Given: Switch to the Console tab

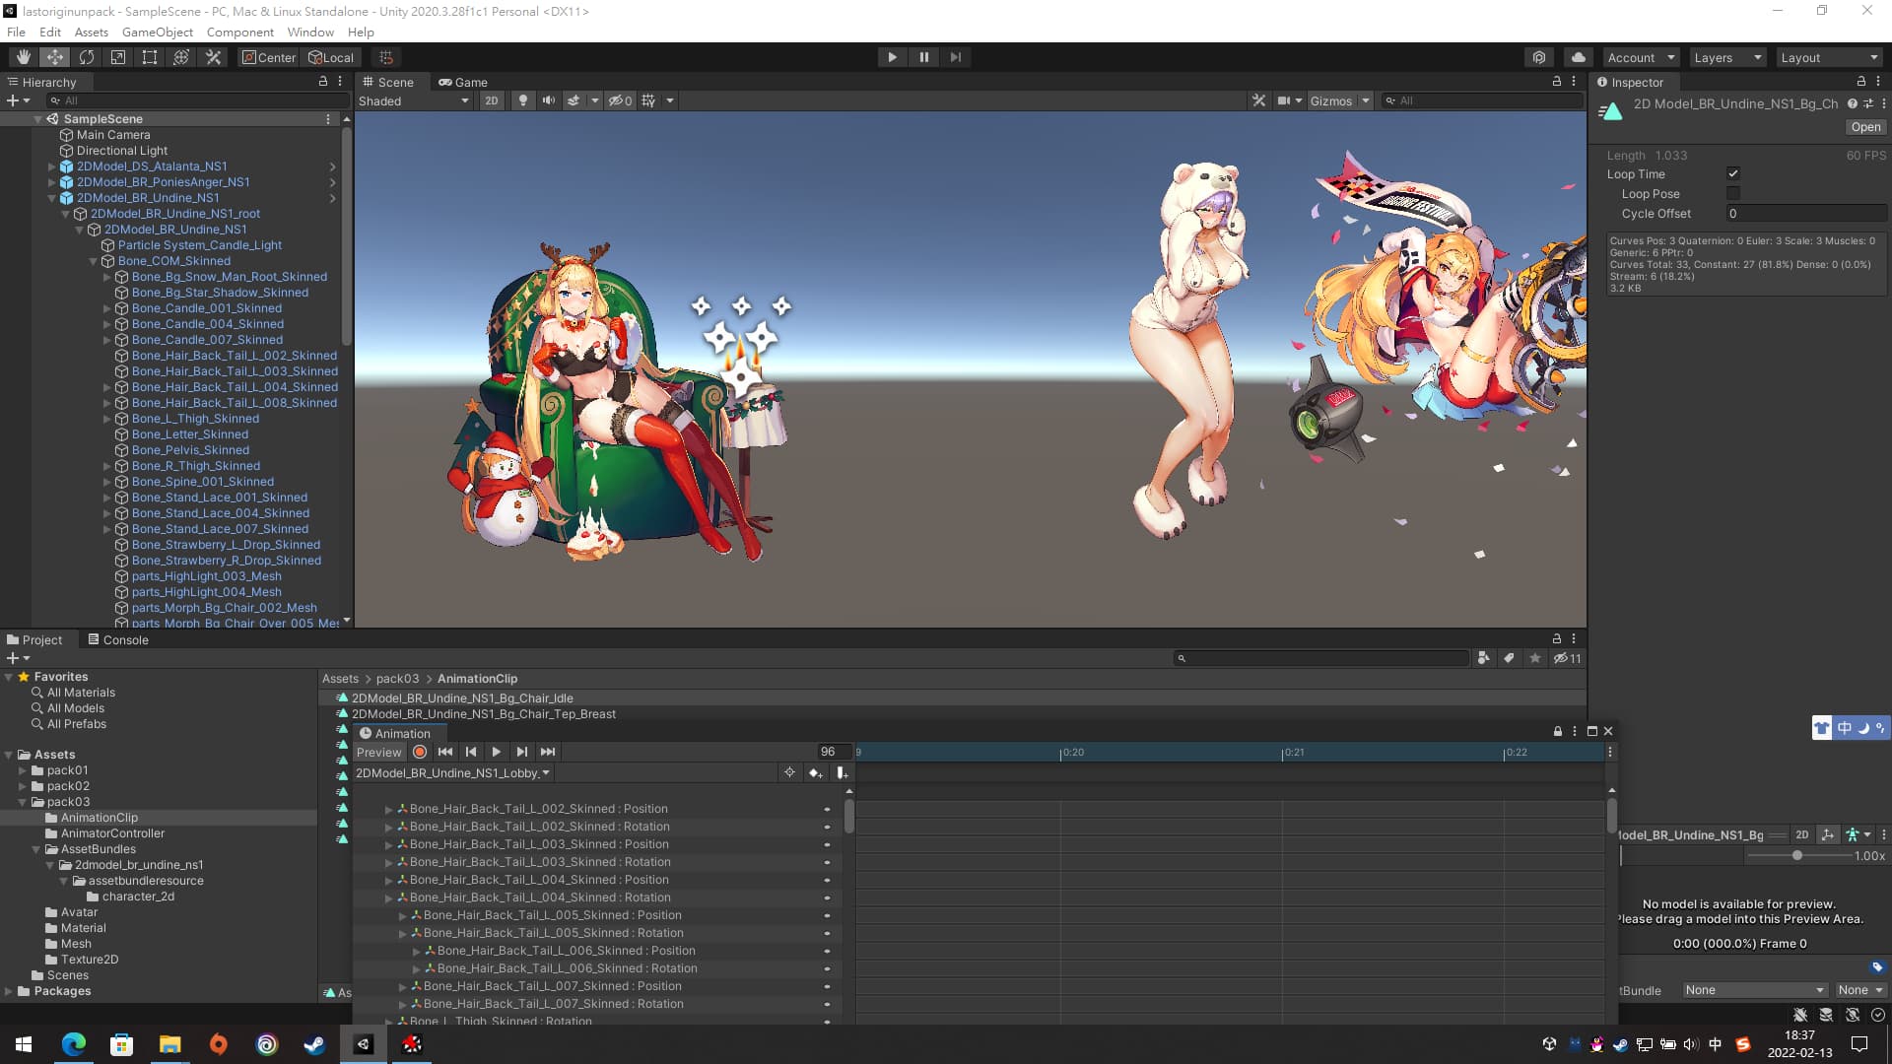Looking at the screenshot, I should [118, 639].
